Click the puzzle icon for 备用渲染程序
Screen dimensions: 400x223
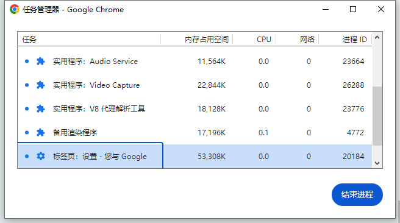(x=41, y=133)
